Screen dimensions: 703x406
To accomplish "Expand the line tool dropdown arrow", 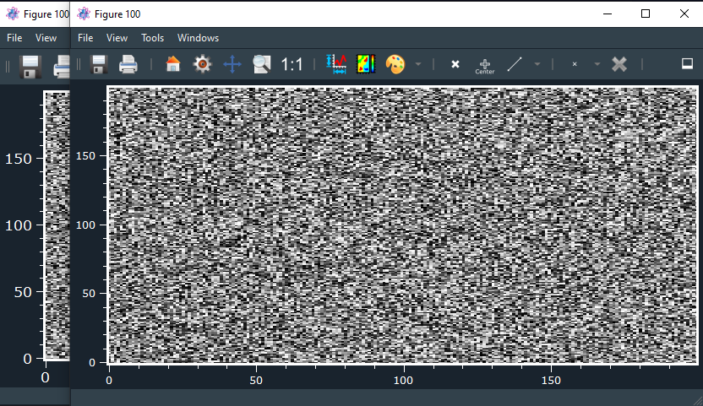I will click(x=537, y=64).
